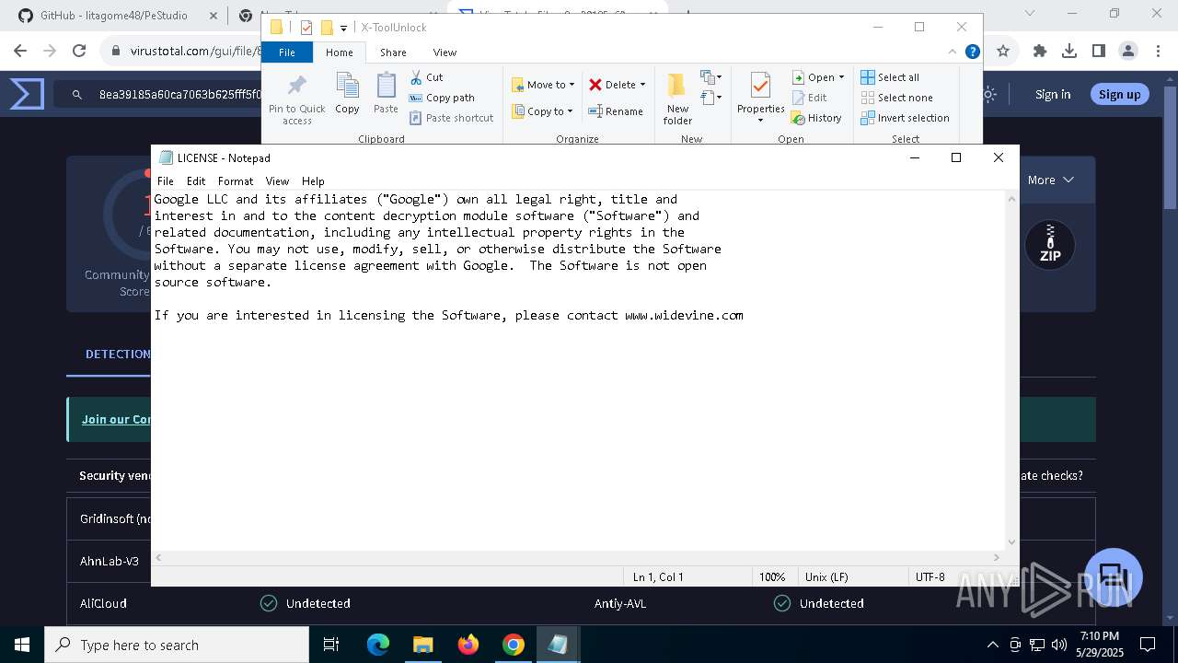Click Select none in Explorer ribbon
This screenshot has width=1178, height=663.
point(897,98)
